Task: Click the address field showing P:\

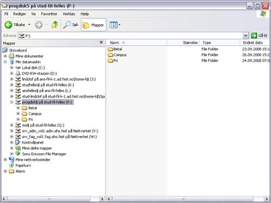Action: coord(131,36)
